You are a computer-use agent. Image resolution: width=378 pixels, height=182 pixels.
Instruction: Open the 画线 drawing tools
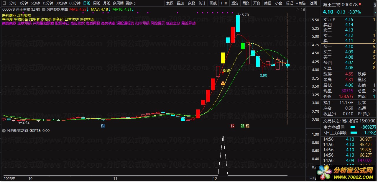click(x=213, y=3)
